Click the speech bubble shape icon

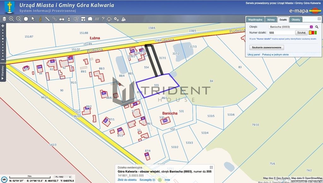(90, 19)
